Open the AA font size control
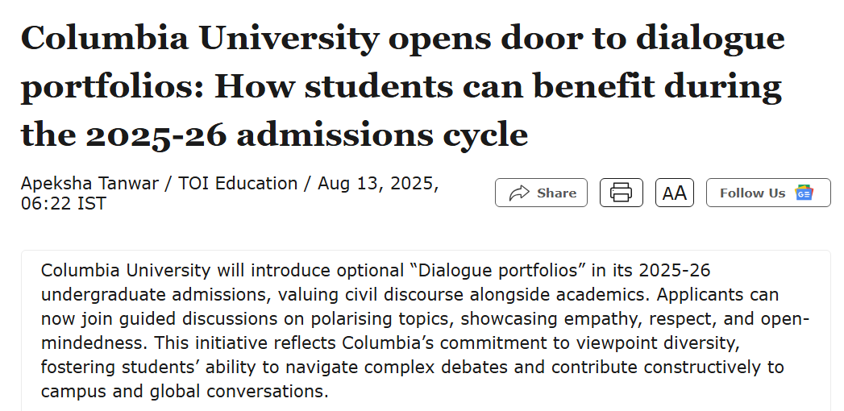844x411 pixels. (x=675, y=193)
